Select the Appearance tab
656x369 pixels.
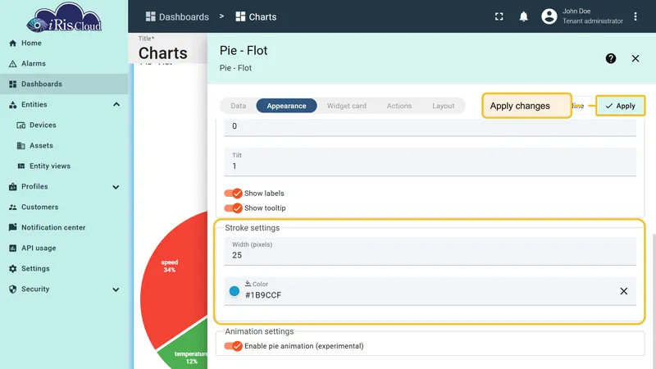click(286, 106)
